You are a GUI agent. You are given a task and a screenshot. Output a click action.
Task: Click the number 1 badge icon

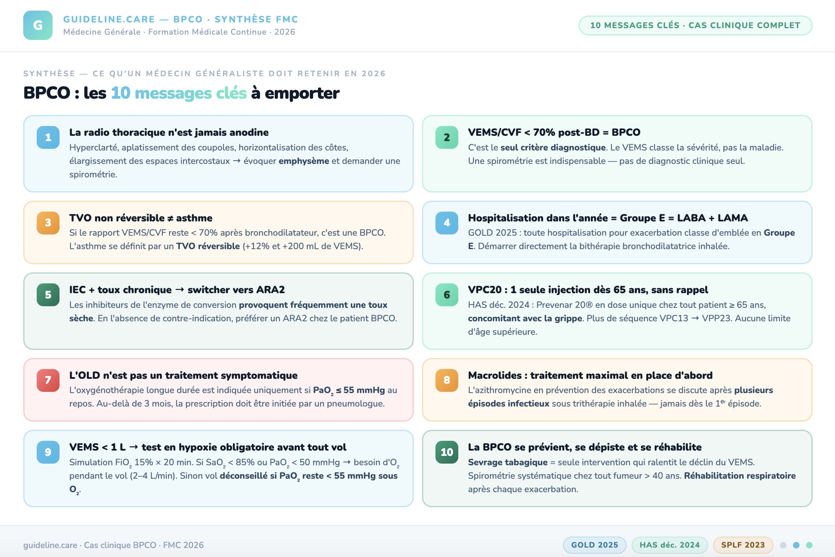pyautogui.click(x=48, y=137)
